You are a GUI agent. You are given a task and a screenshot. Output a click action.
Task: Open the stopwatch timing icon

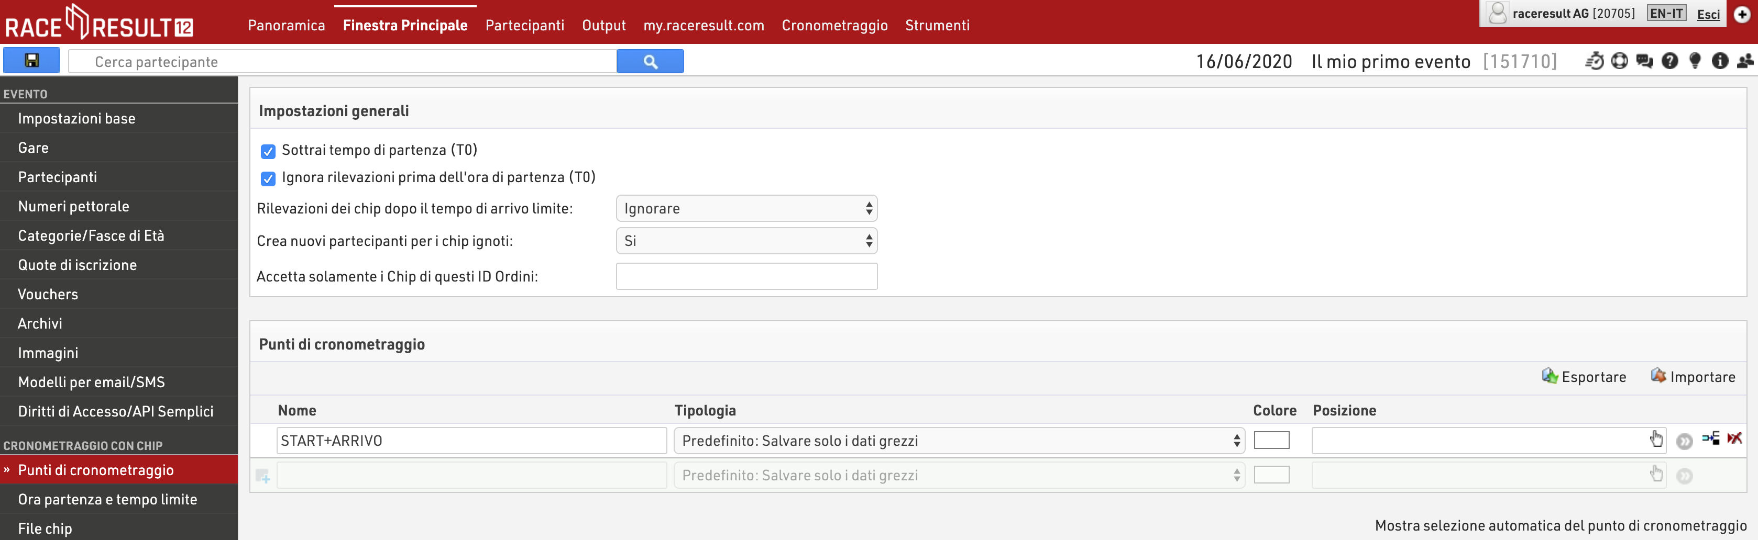(x=1594, y=61)
